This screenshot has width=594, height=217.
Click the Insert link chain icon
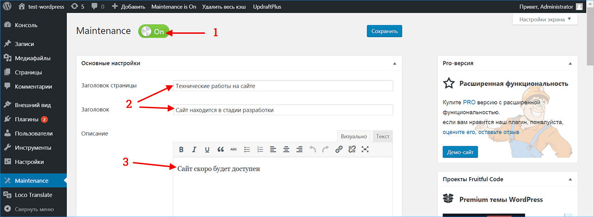[339, 149]
